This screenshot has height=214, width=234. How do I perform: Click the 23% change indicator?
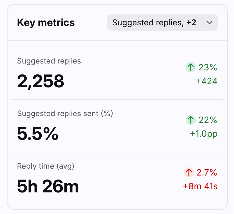[x=208, y=67]
